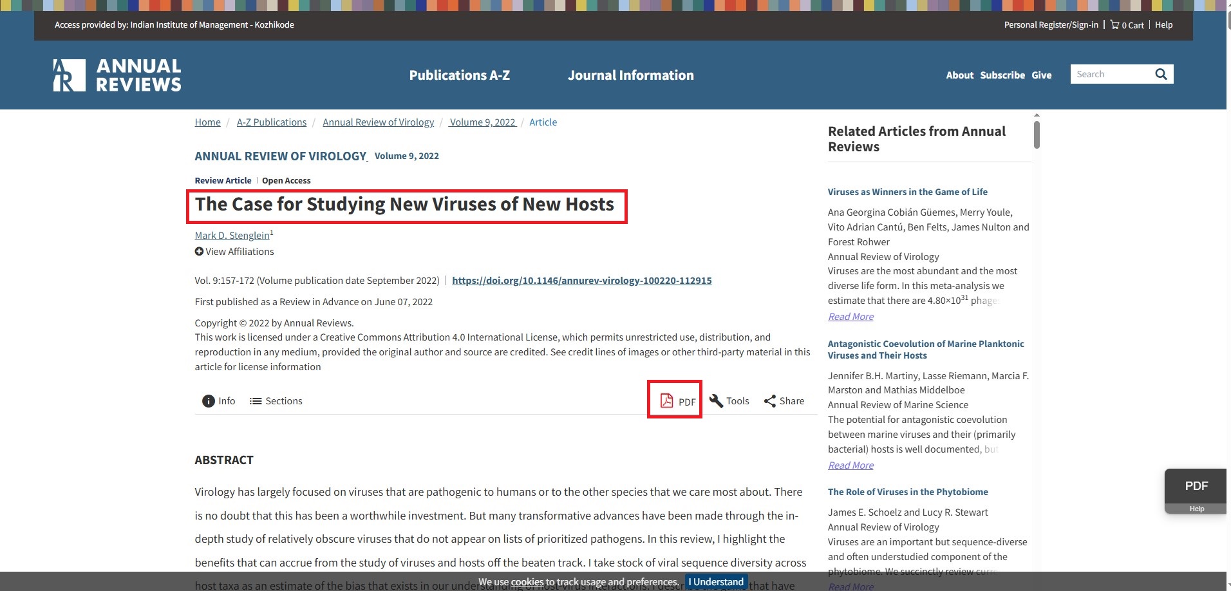1231x591 pixels.
Task: Open the shopping cart icon
Action: coord(1114,25)
